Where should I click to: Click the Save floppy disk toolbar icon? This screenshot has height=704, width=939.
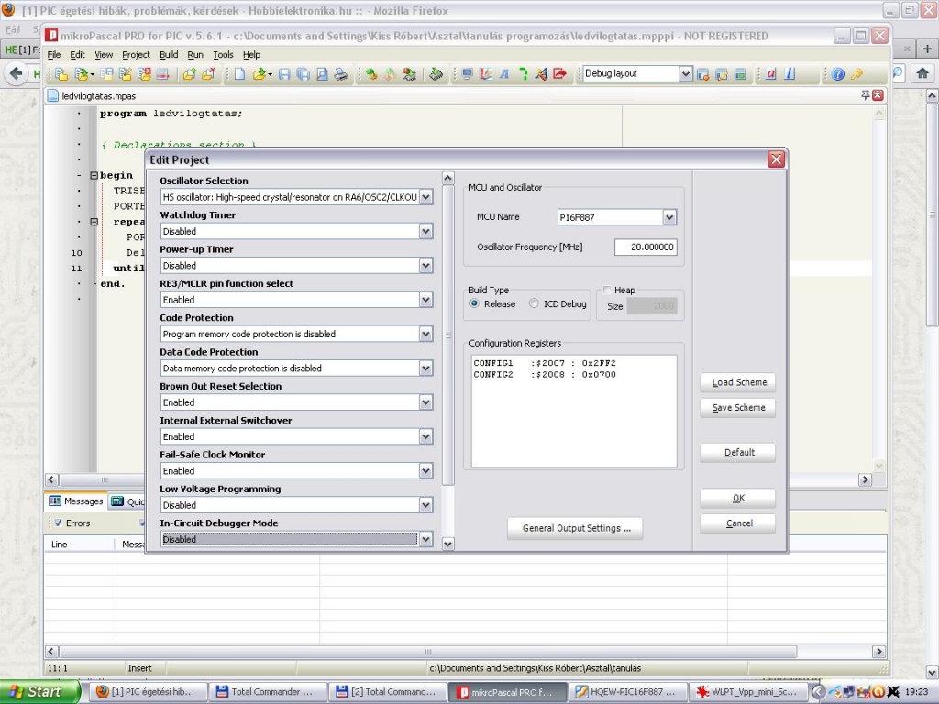pos(284,74)
